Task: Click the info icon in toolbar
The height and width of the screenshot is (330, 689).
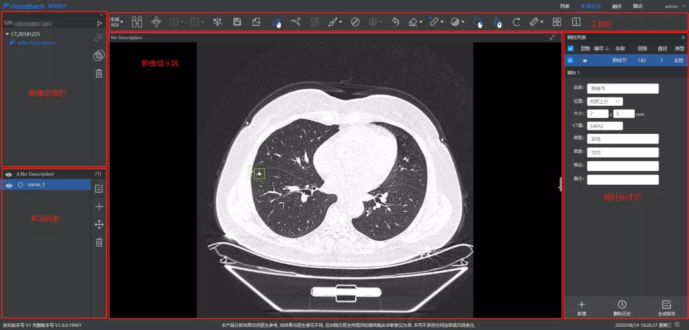Action: 576,22
